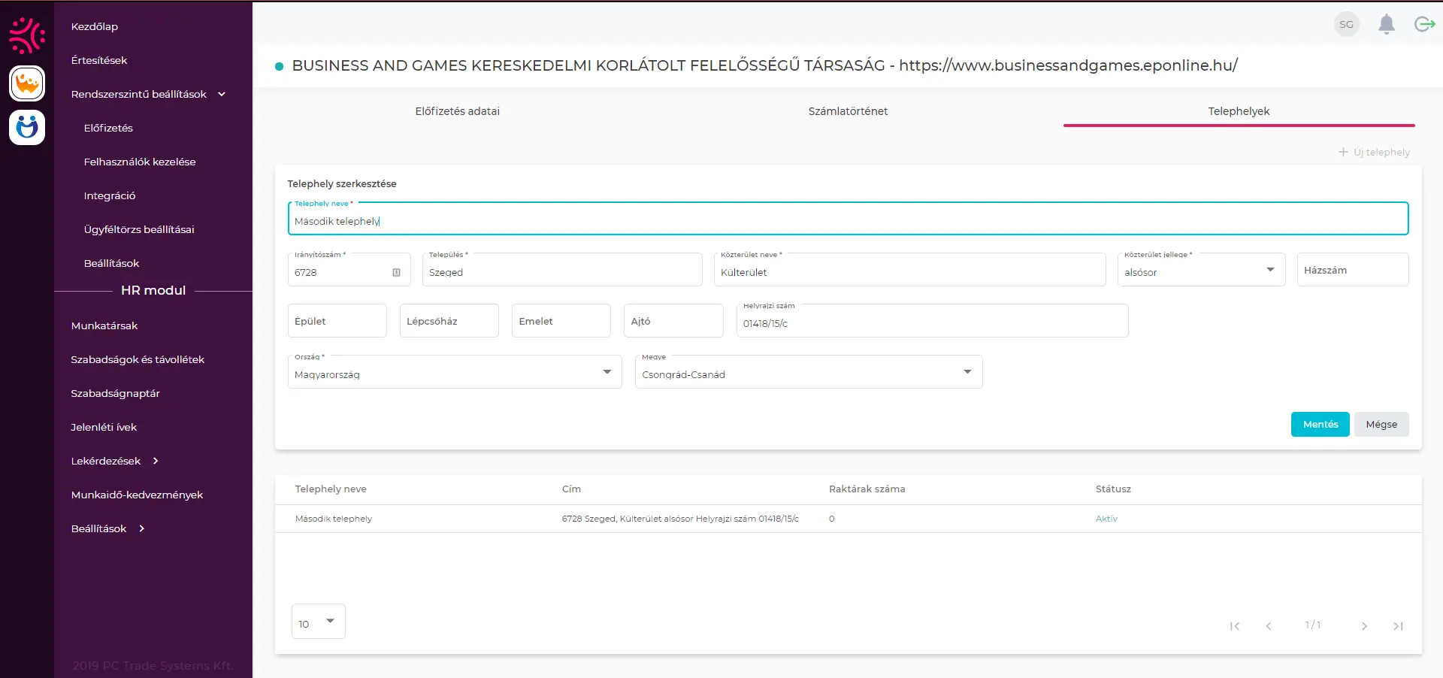Switch to Számlatörténet tab

(847, 111)
